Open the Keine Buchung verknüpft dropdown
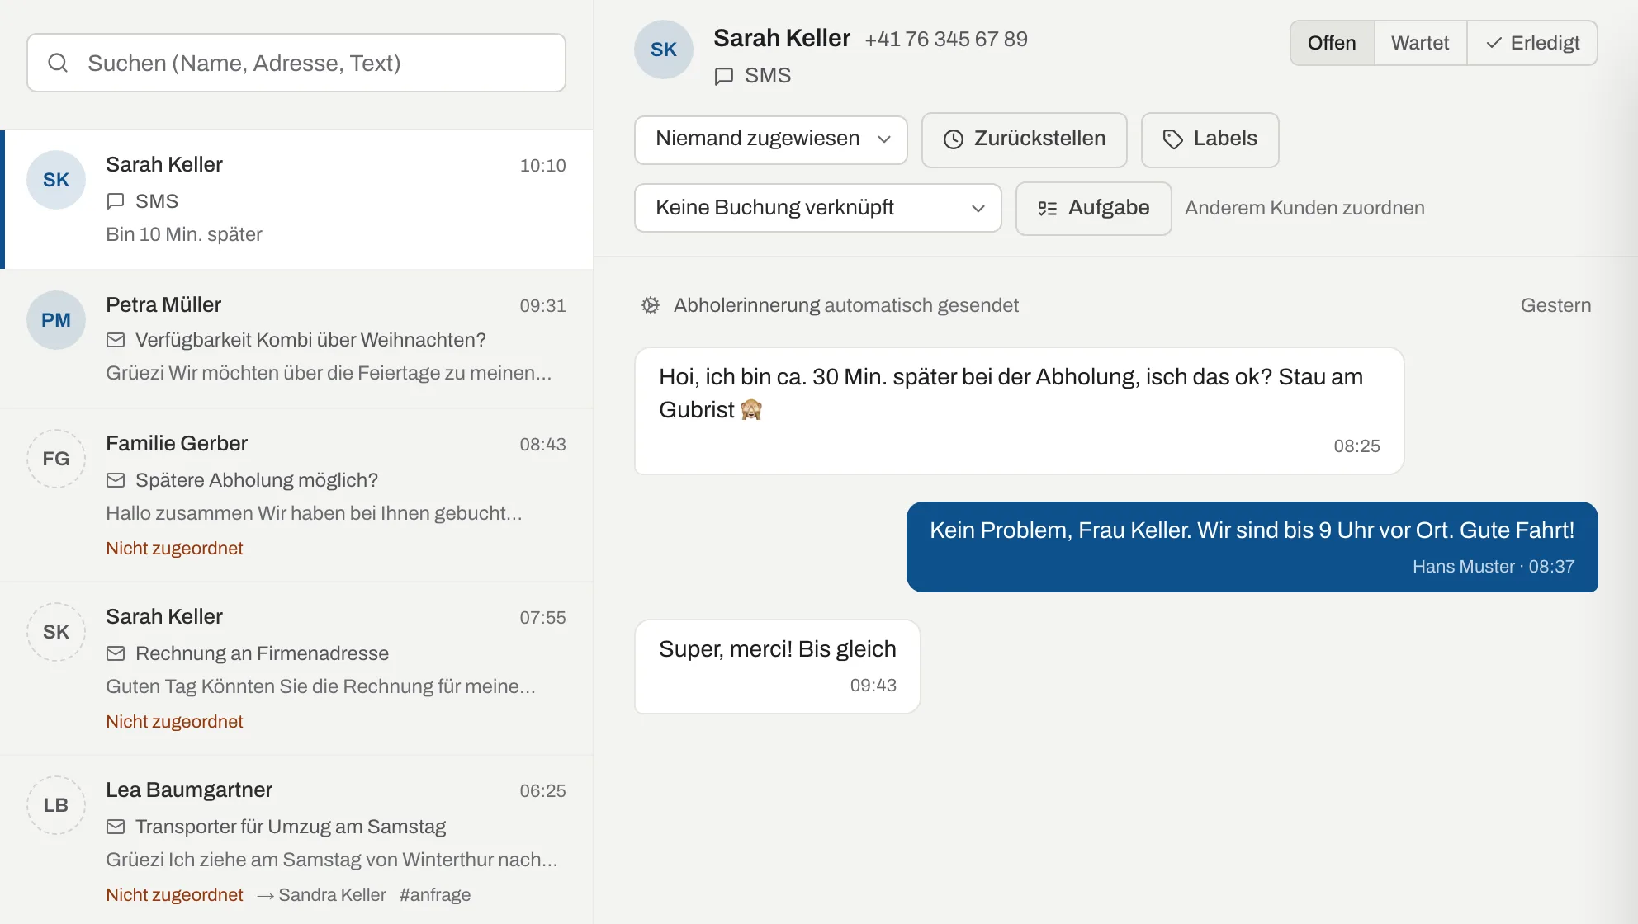The width and height of the screenshot is (1638, 924). tap(817, 208)
